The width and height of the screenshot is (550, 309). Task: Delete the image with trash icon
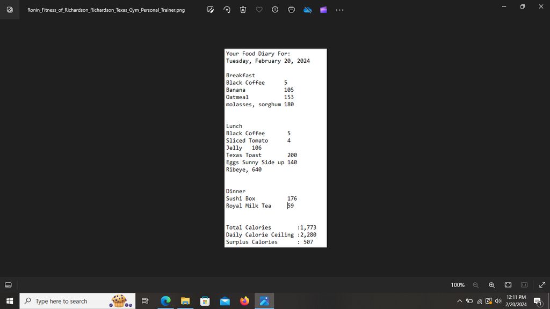coord(243,10)
